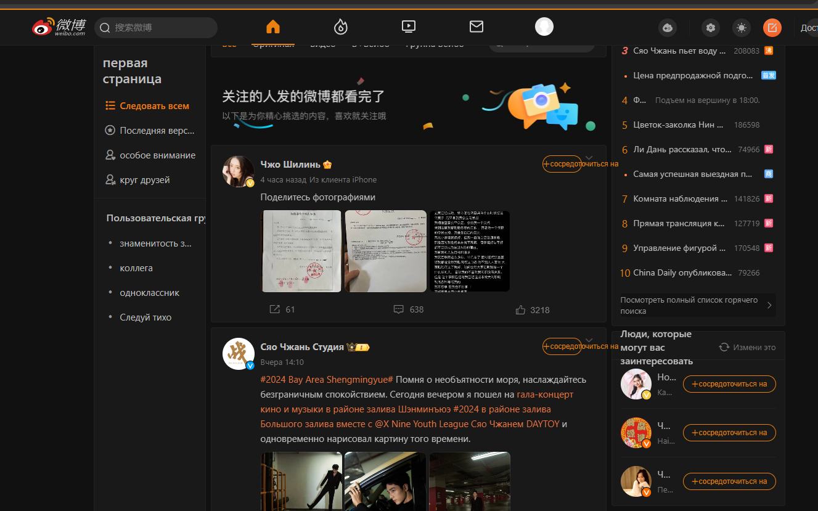Open hot search 'Самая успешная выездная п...'

tap(693, 174)
